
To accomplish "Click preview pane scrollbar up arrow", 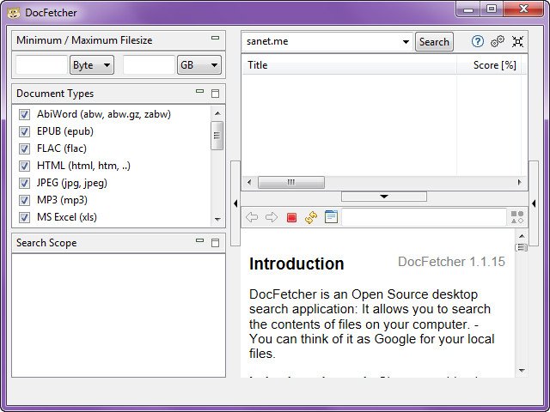I will (522, 236).
